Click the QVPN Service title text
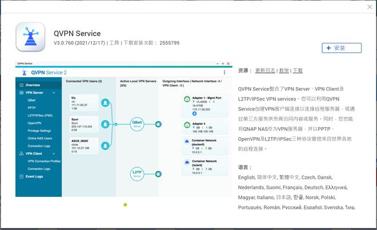 tap(77, 34)
